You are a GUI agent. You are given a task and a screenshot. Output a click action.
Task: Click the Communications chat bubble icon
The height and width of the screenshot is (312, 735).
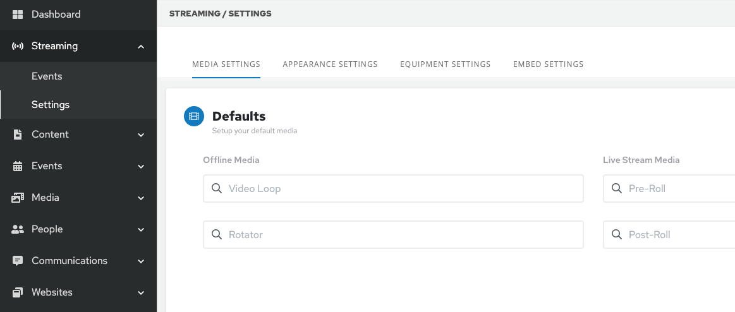(18, 261)
